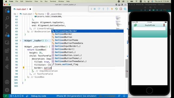Image resolution: width=174 pixels, height=98 pixels.
Task: Open the Manage gear settings
Action: [x=7, y=90]
